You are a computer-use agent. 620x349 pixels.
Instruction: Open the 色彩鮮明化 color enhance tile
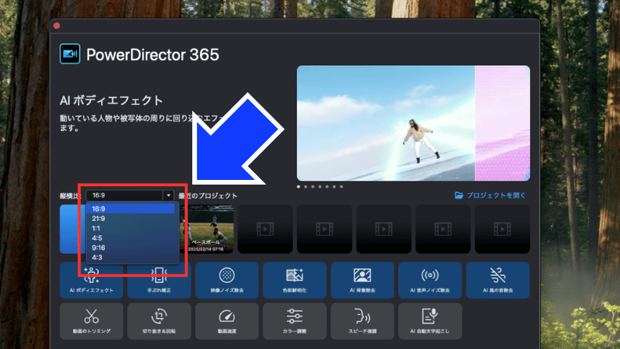coord(294,280)
